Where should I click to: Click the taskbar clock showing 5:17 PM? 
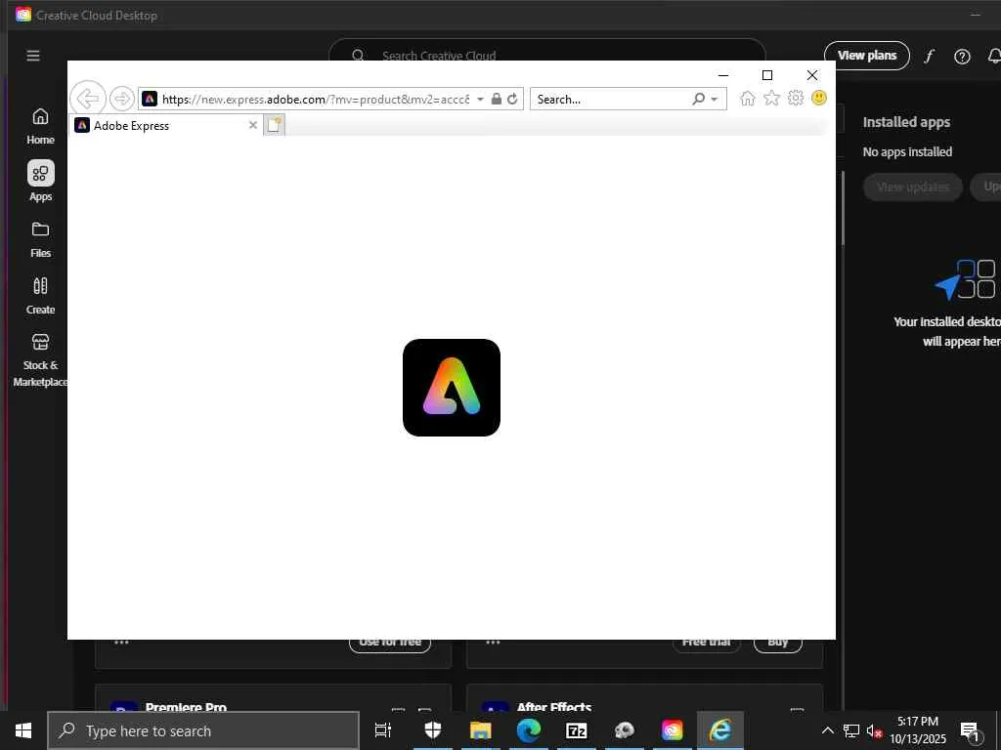918,730
